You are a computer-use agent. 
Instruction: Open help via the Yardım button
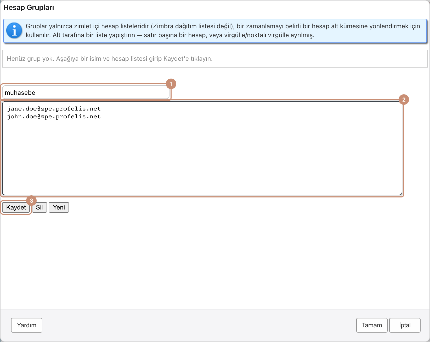(27, 325)
